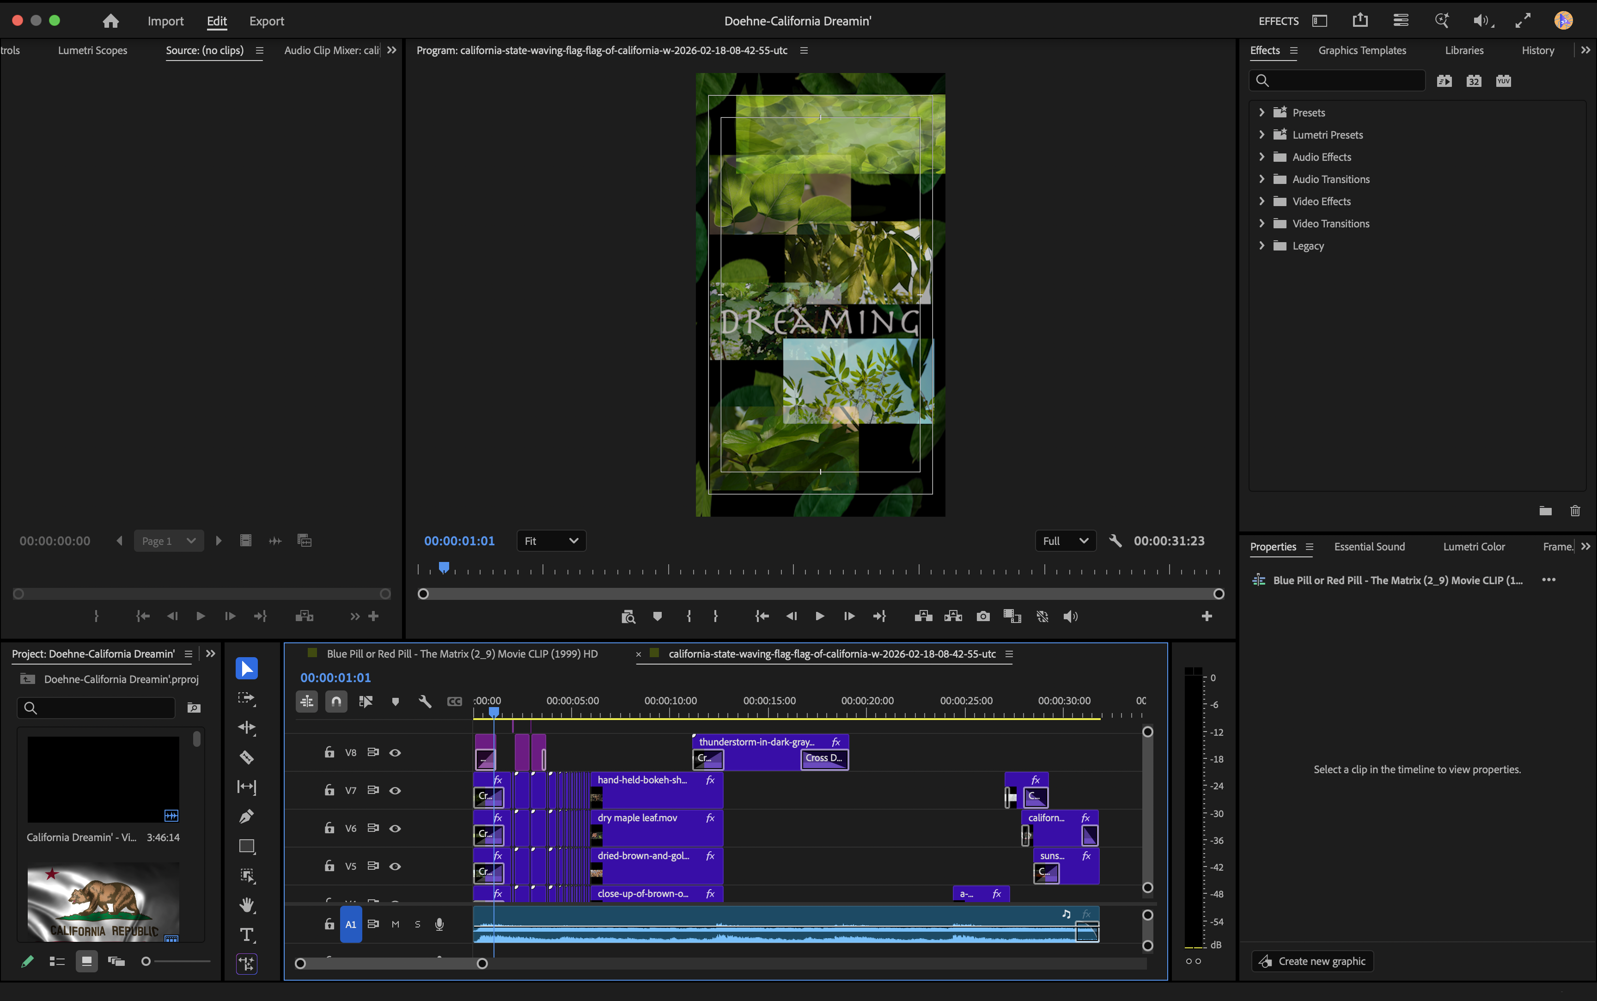Expand the Presets folder
The image size is (1597, 1001).
click(1262, 113)
